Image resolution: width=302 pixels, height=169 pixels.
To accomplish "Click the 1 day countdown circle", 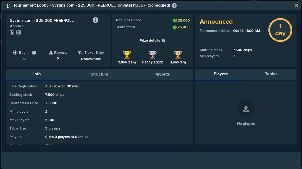I will point(280,30).
